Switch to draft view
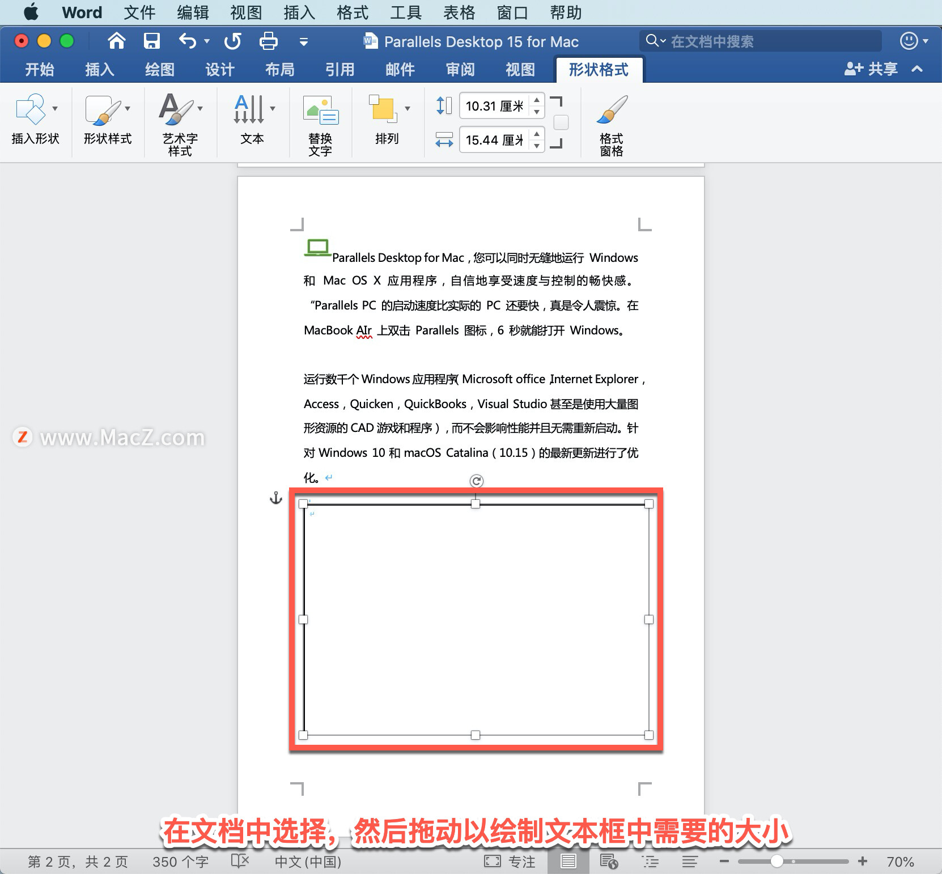The width and height of the screenshot is (942, 874). (x=690, y=862)
